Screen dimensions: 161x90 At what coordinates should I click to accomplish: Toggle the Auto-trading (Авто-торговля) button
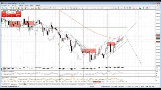(43, 8)
